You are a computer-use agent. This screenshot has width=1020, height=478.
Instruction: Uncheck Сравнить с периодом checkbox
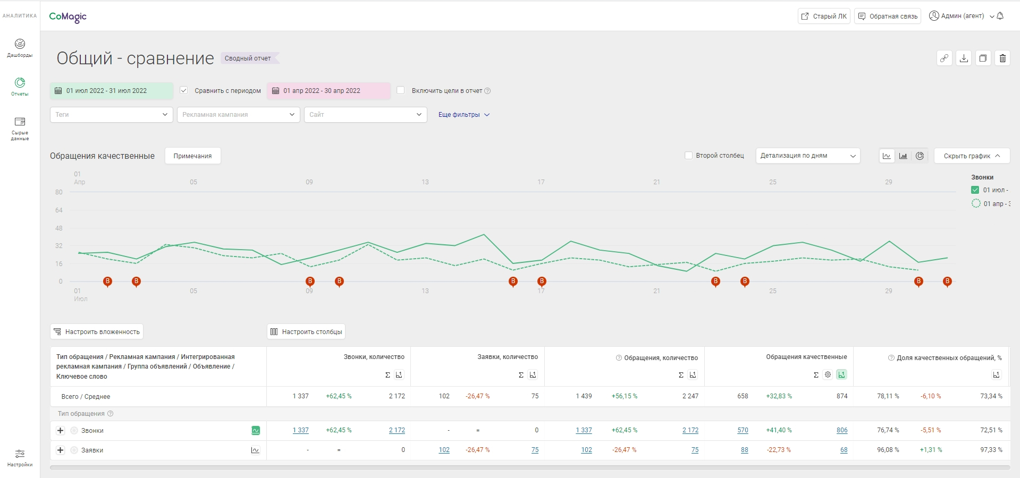tap(183, 91)
